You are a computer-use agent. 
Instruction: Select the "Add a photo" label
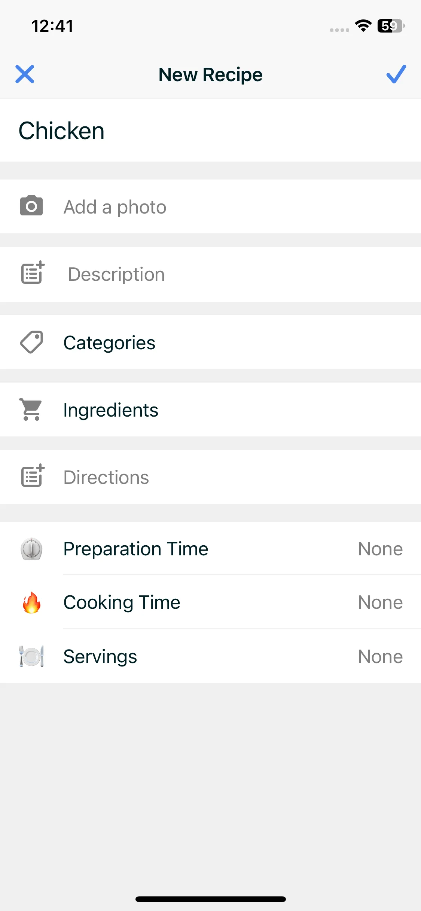tap(115, 207)
